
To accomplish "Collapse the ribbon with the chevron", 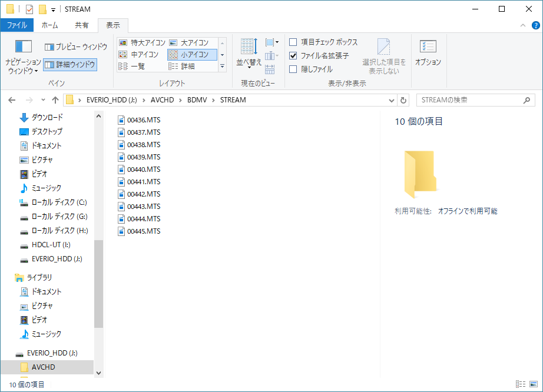I will tap(523, 25).
